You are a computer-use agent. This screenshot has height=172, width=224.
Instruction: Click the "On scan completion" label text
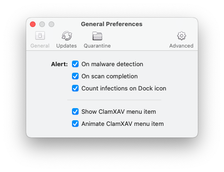[109, 76]
